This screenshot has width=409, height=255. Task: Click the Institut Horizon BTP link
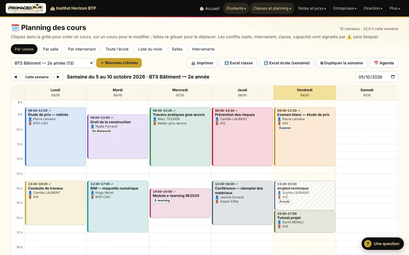73,8
